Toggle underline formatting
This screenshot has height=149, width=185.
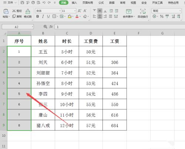pos(48,16)
